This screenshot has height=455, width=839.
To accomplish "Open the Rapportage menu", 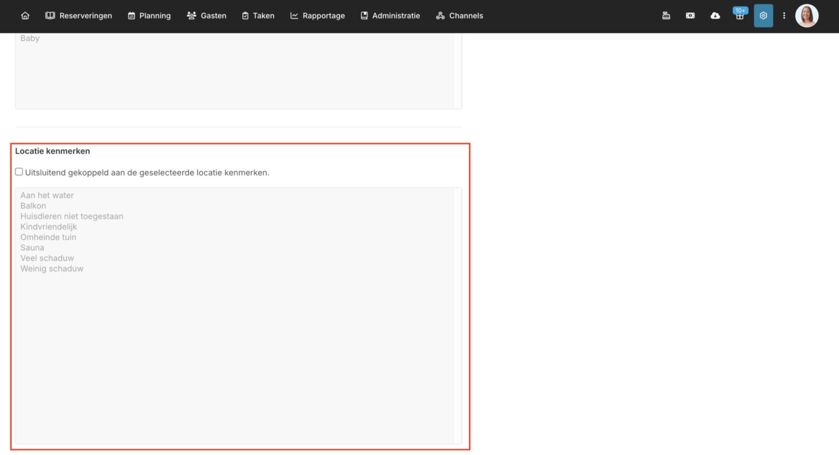I will [318, 16].
